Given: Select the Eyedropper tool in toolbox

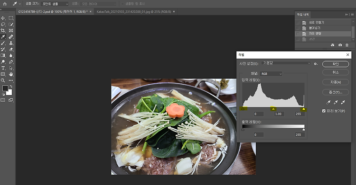Looking at the screenshot, I should pos(3,37).
